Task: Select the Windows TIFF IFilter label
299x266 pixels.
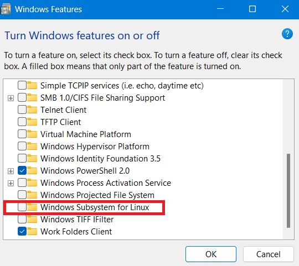Action: pos(77,220)
